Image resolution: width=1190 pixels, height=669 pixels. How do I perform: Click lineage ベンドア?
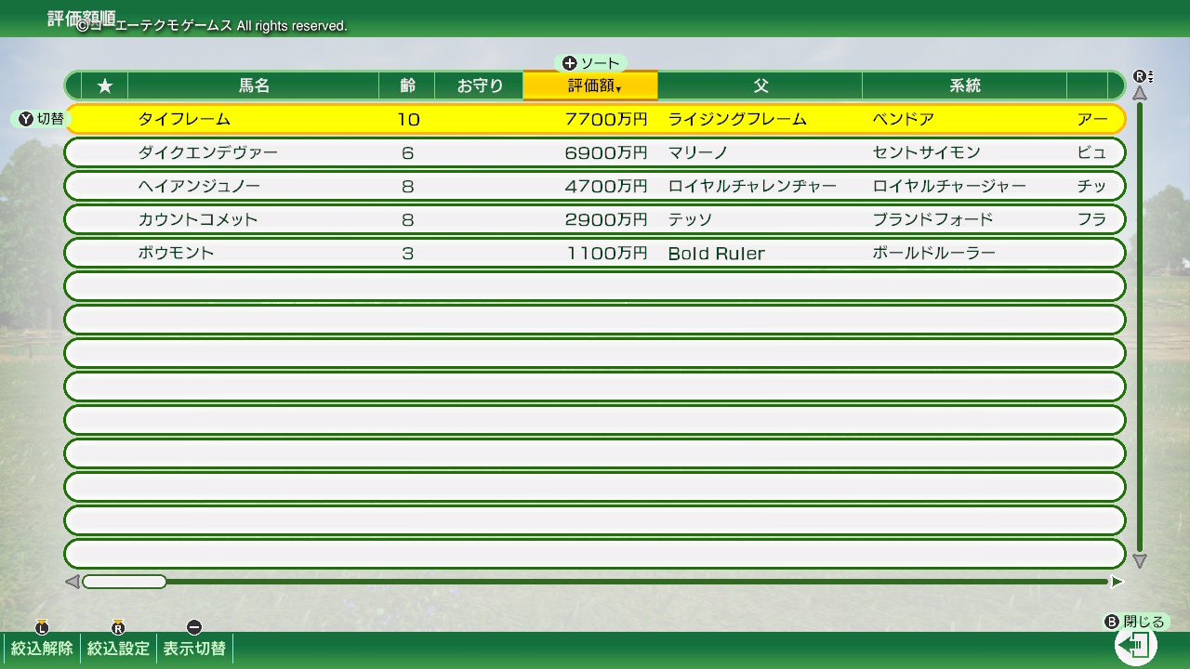(x=904, y=119)
